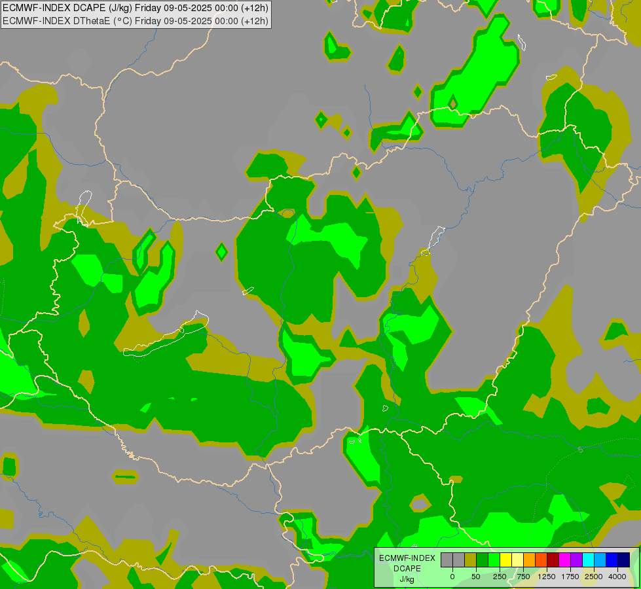
Task: Click the legend value 0
Action: (452, 577)
